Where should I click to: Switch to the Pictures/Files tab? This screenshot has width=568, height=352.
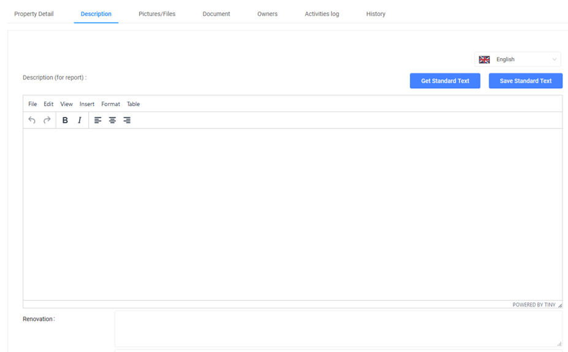pos(157,14)
